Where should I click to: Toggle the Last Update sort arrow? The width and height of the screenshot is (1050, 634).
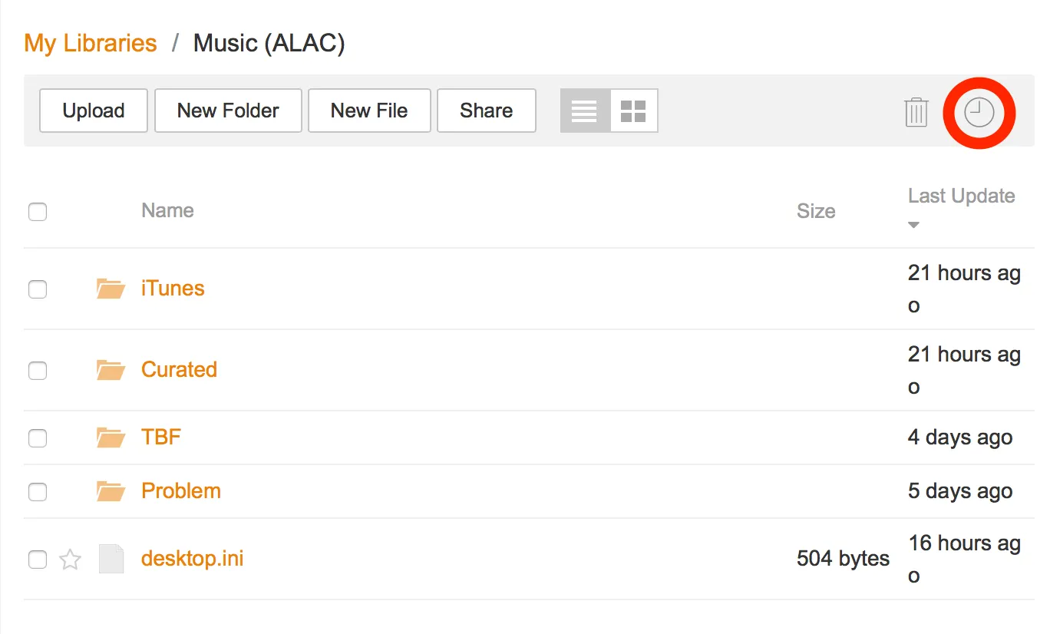coord(913,226)
